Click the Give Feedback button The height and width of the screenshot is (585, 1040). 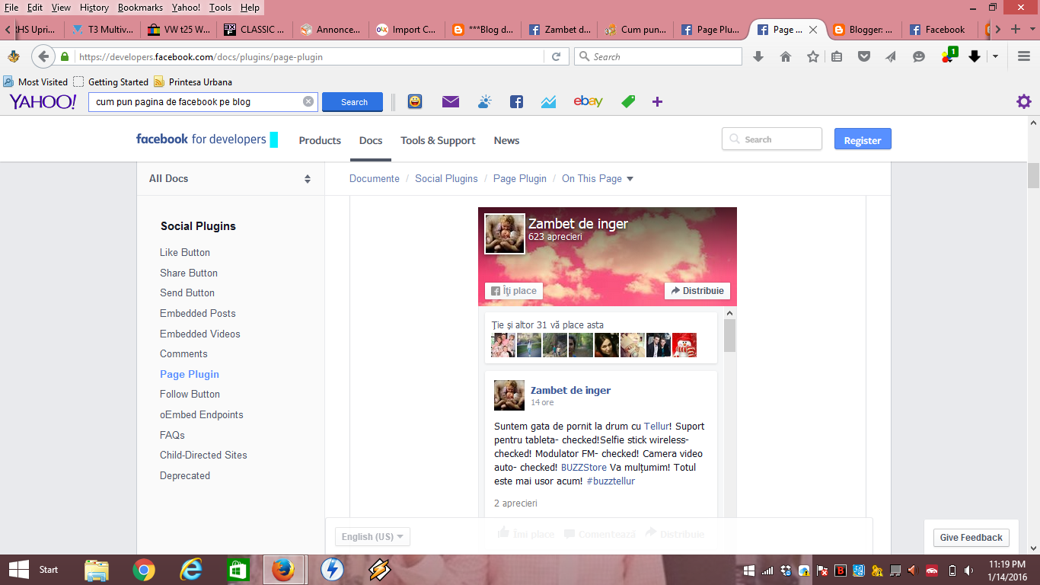tap(971, 537)
